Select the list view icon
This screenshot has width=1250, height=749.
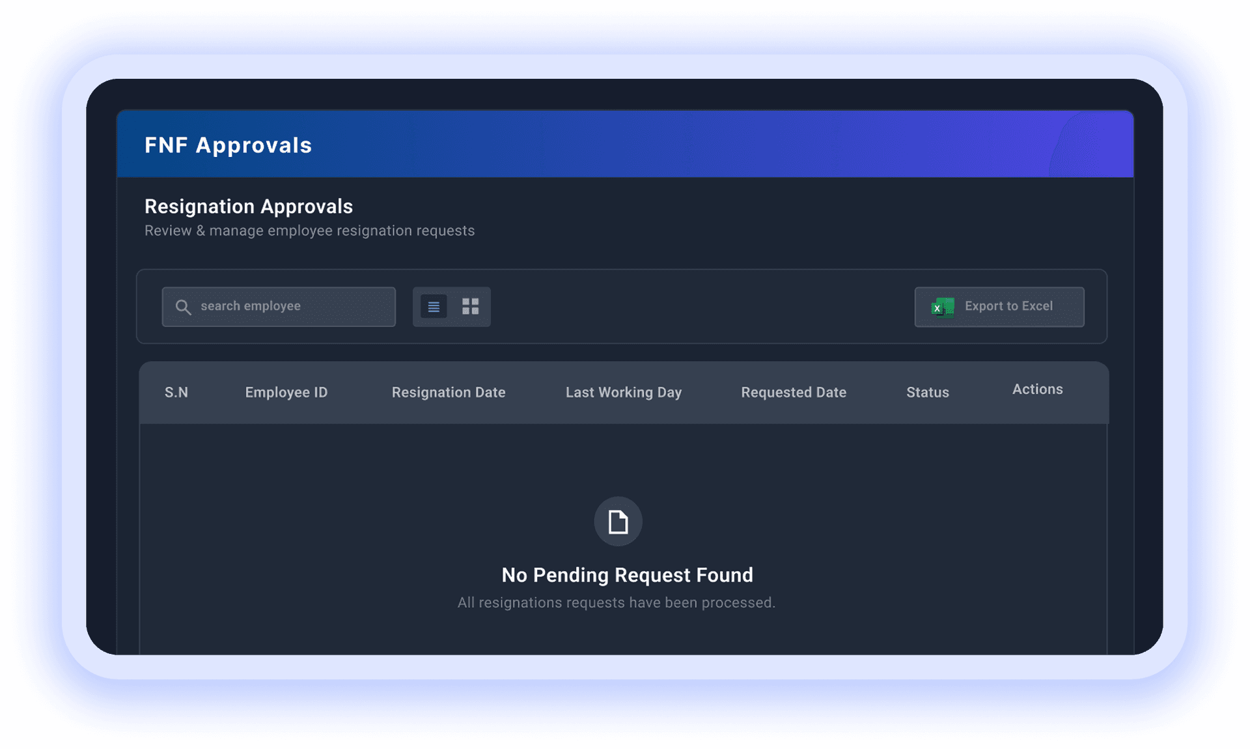point(434,306)
